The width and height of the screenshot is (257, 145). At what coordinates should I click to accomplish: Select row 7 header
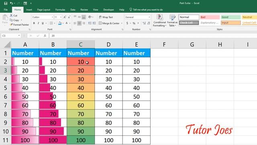[x=5, y=105]
